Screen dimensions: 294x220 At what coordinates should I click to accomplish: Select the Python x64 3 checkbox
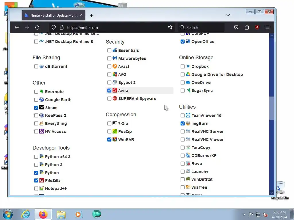click(36, 157)
